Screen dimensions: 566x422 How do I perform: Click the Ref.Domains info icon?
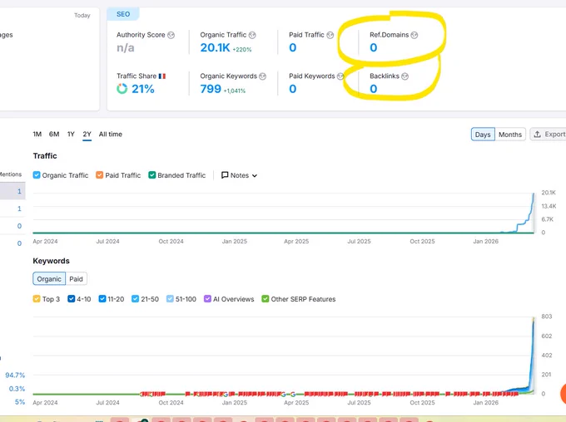(x=415, y=35)
